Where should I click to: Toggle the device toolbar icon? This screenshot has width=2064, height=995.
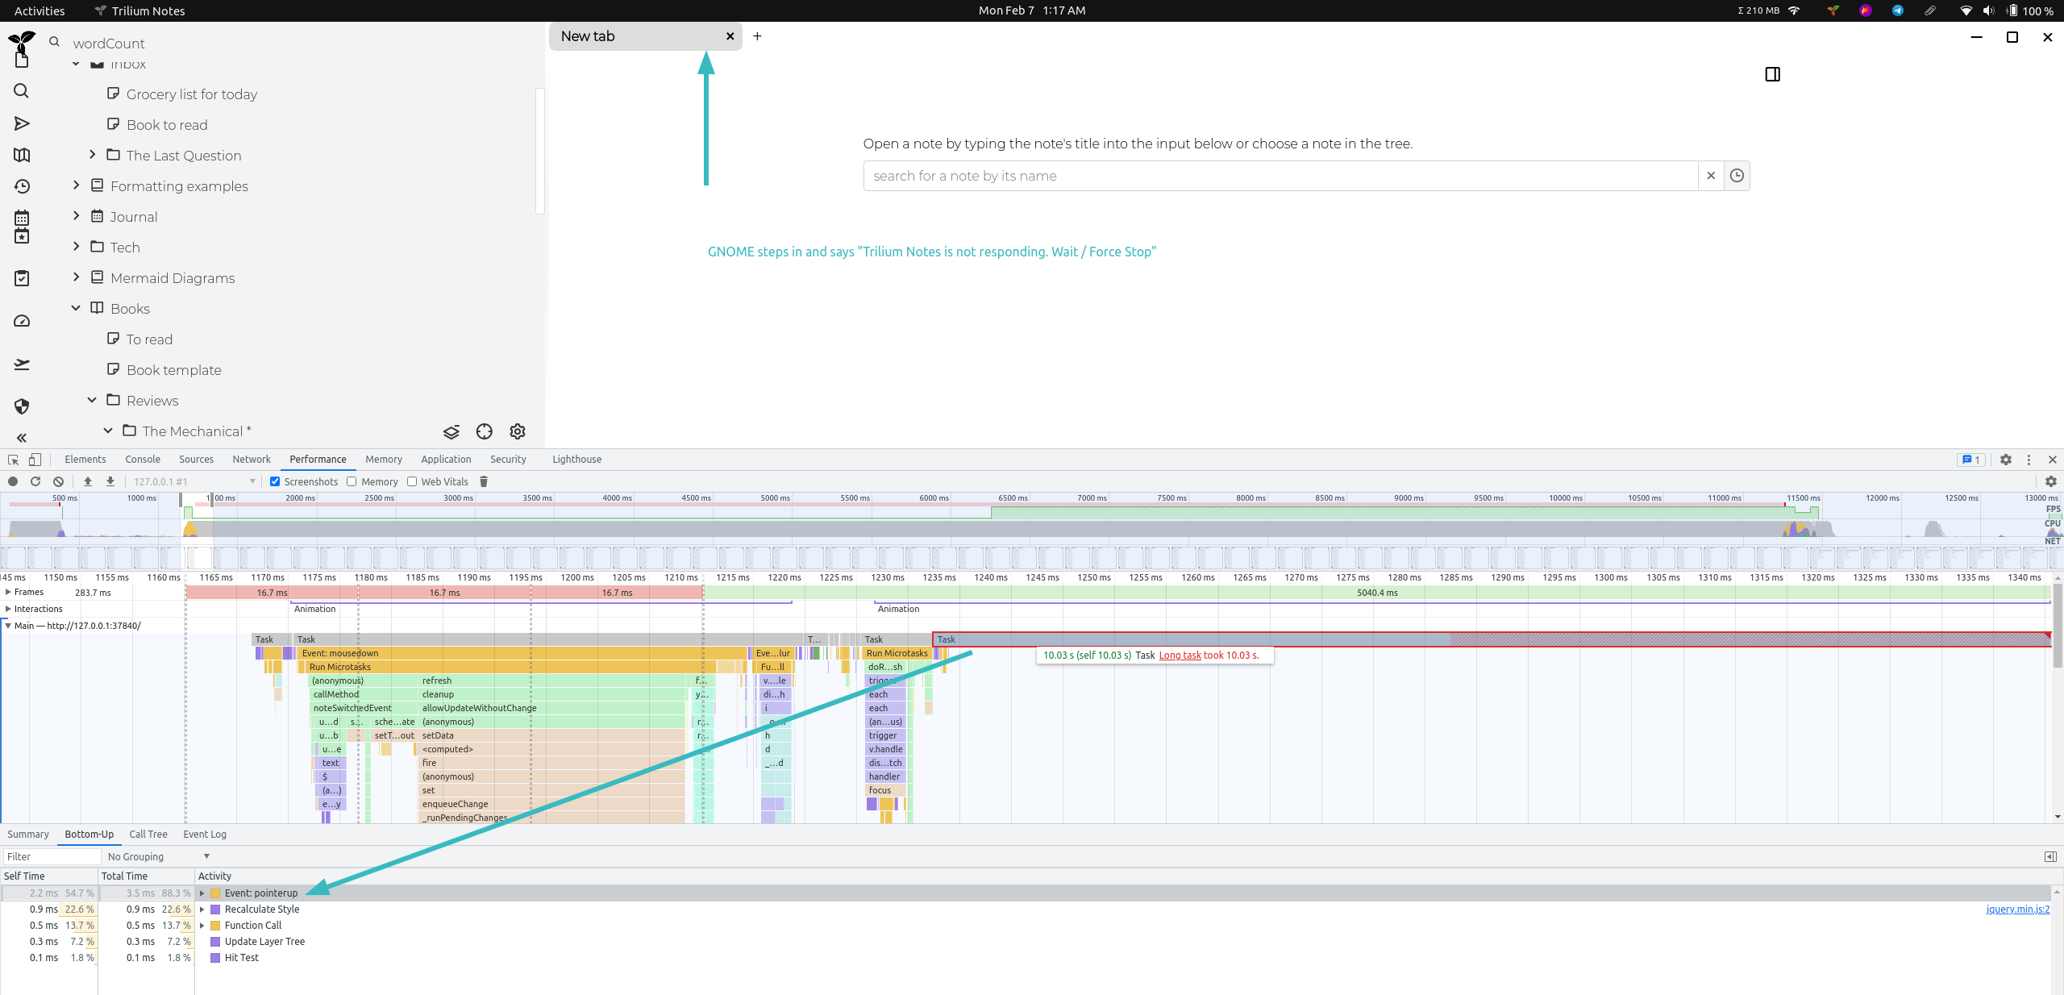pyautogui.click(x=35, y=460)
